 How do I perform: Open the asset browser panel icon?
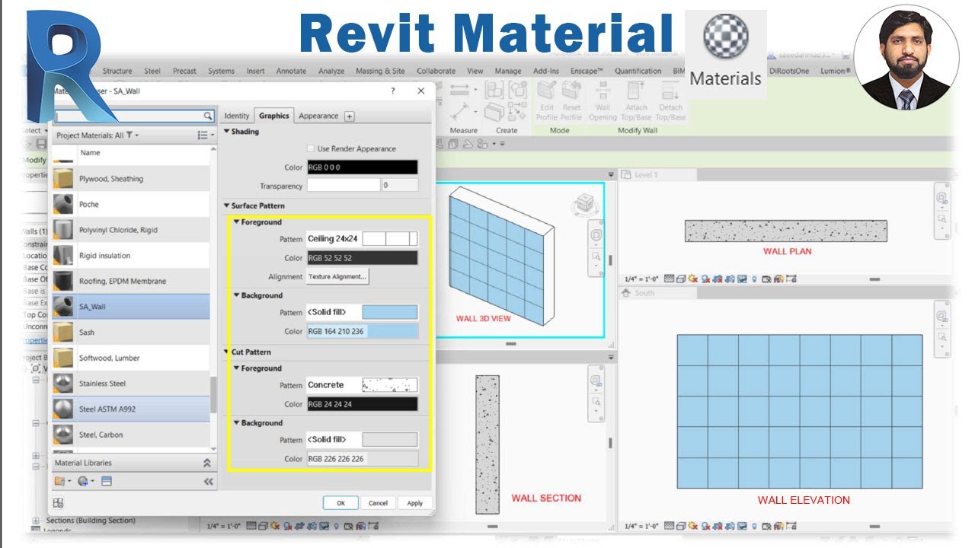pos(107,481)
